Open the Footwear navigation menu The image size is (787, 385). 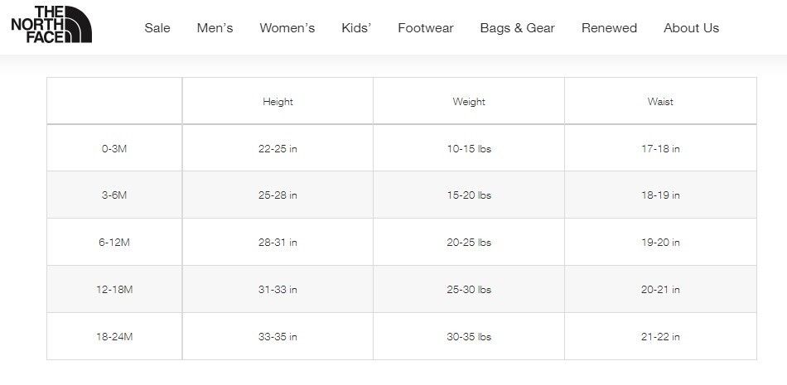pyautogui.click(x=426, y=28)
